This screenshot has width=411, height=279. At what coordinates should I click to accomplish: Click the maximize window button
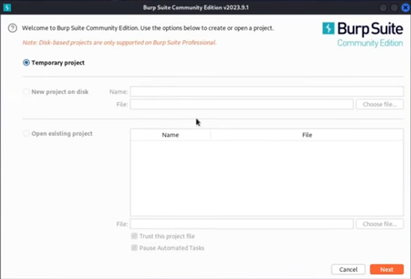[394, 8]
